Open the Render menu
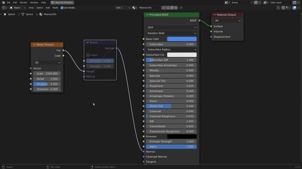The width and height of the screenshot is (302, 169). coord(24,2)
